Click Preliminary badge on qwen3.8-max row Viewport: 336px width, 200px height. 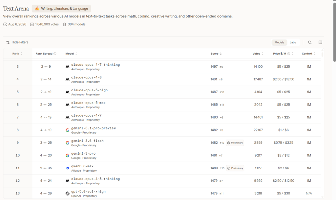click(235, 168)
